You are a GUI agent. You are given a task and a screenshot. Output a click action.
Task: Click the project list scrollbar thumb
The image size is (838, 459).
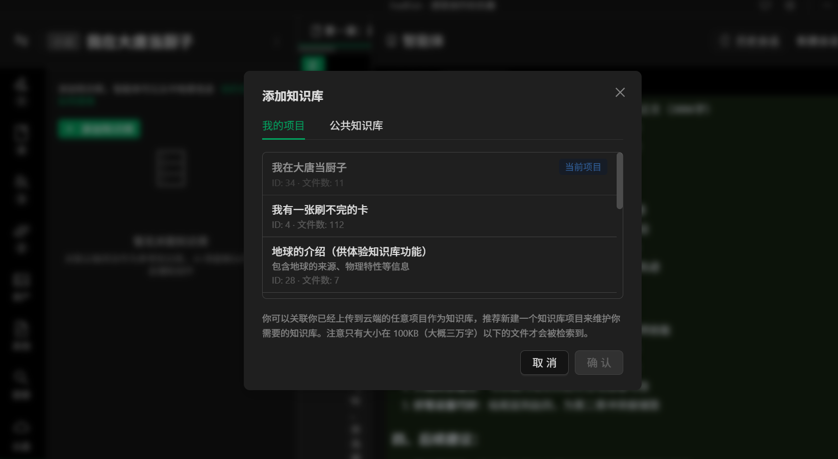[619, 181]
